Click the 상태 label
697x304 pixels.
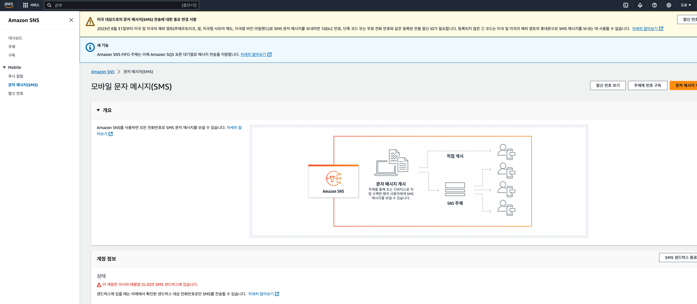click(101, 276)
